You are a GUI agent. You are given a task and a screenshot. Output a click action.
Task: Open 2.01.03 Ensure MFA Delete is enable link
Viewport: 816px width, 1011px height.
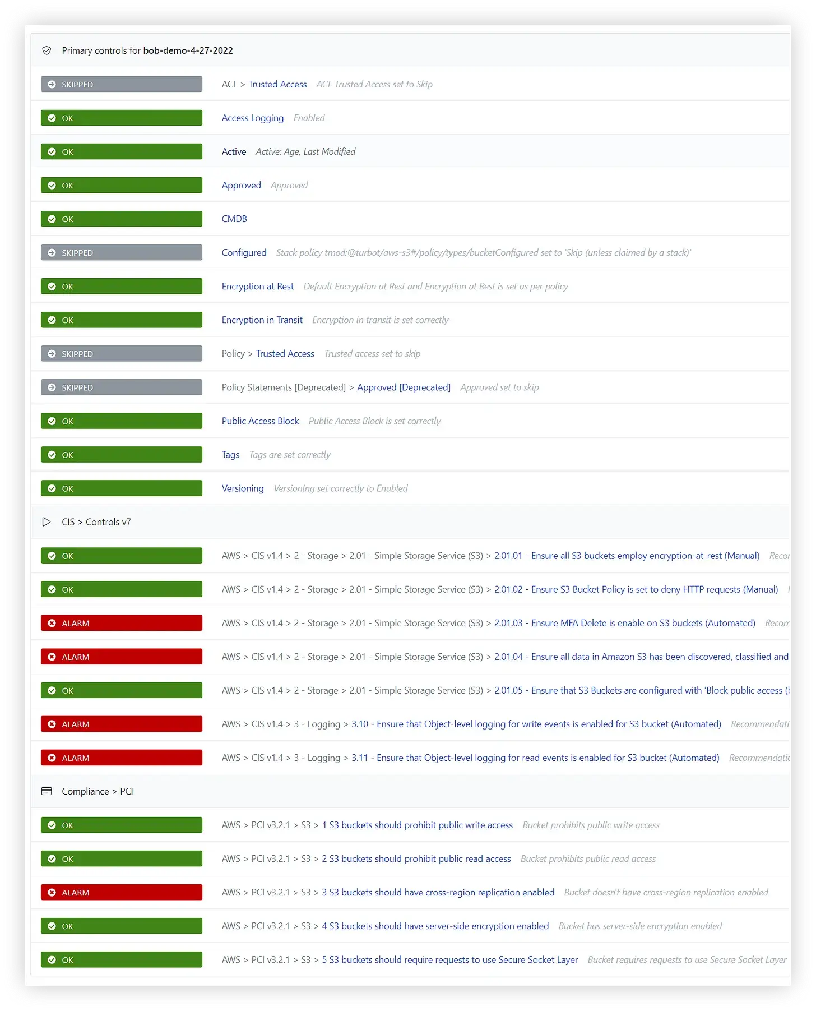point(624,623)
